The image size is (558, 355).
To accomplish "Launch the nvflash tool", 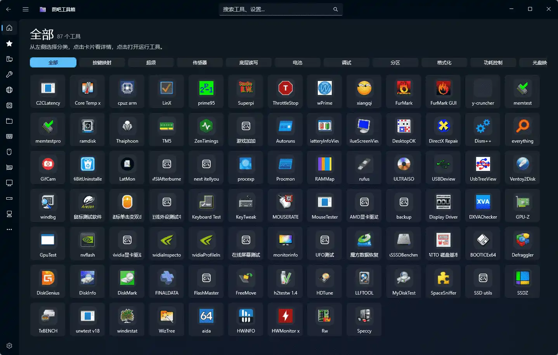I will coord(88,243).
